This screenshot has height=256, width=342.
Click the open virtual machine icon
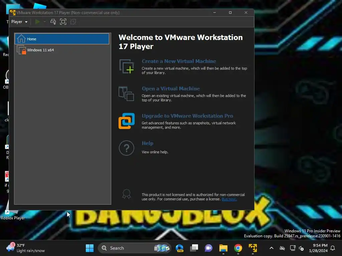pos(126,94)
